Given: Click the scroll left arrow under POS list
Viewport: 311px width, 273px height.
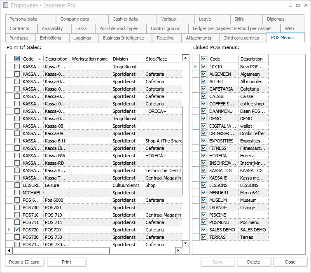Looking at the screenshot, I should pyautogui.click(x=9, y=250).
